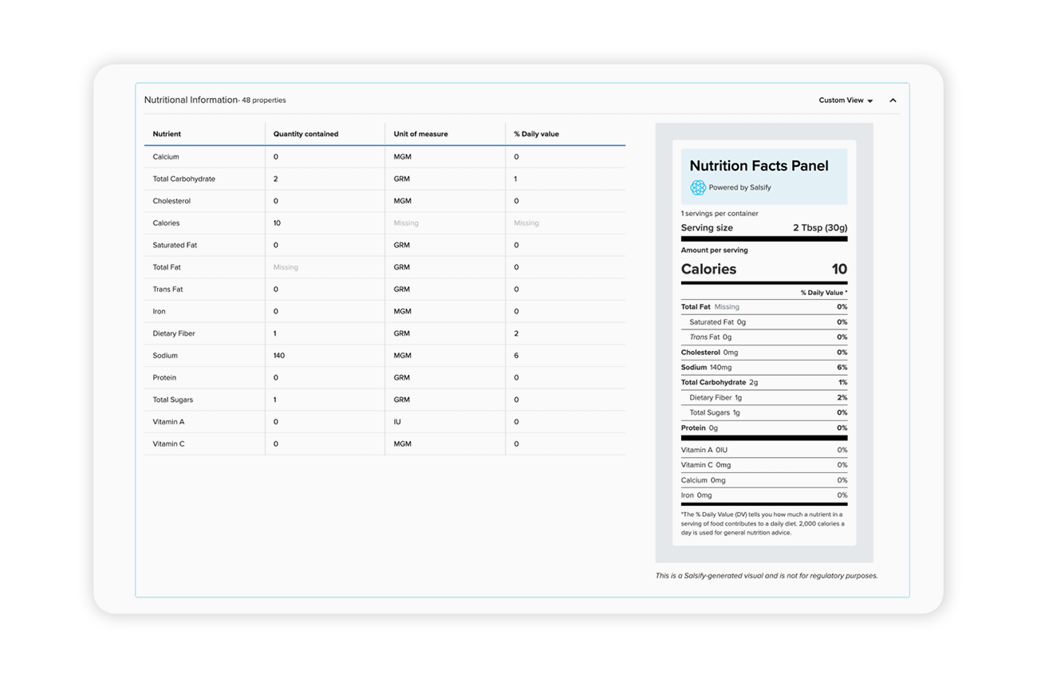Edit the missing Calories unit value
Image resolution: width=1037 pixels, height=678 pixels.
tap(406, 223)
